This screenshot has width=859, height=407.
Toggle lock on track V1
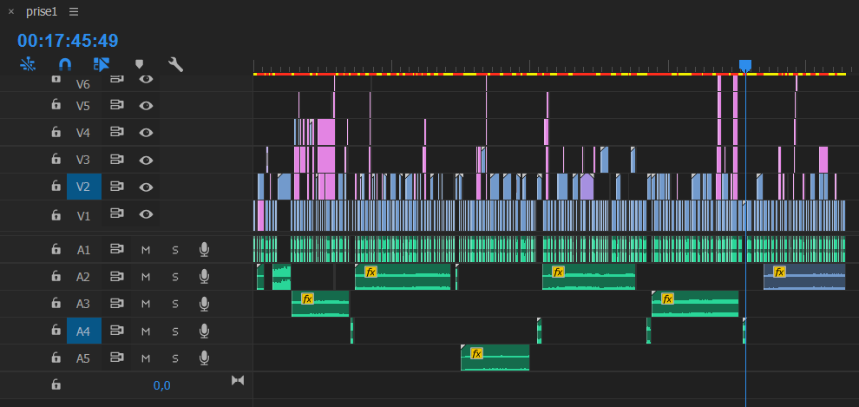click(56, 215)
